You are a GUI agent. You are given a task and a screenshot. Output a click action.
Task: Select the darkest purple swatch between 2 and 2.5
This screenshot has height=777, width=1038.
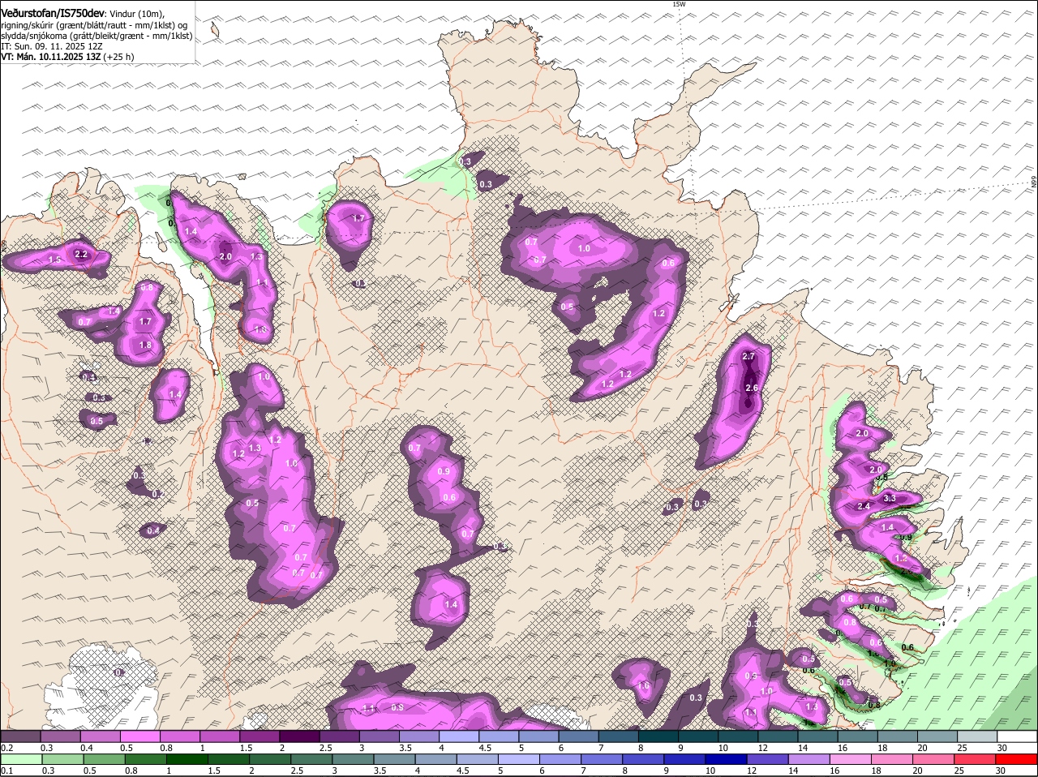pyautogui.click(x=299, y=736)
